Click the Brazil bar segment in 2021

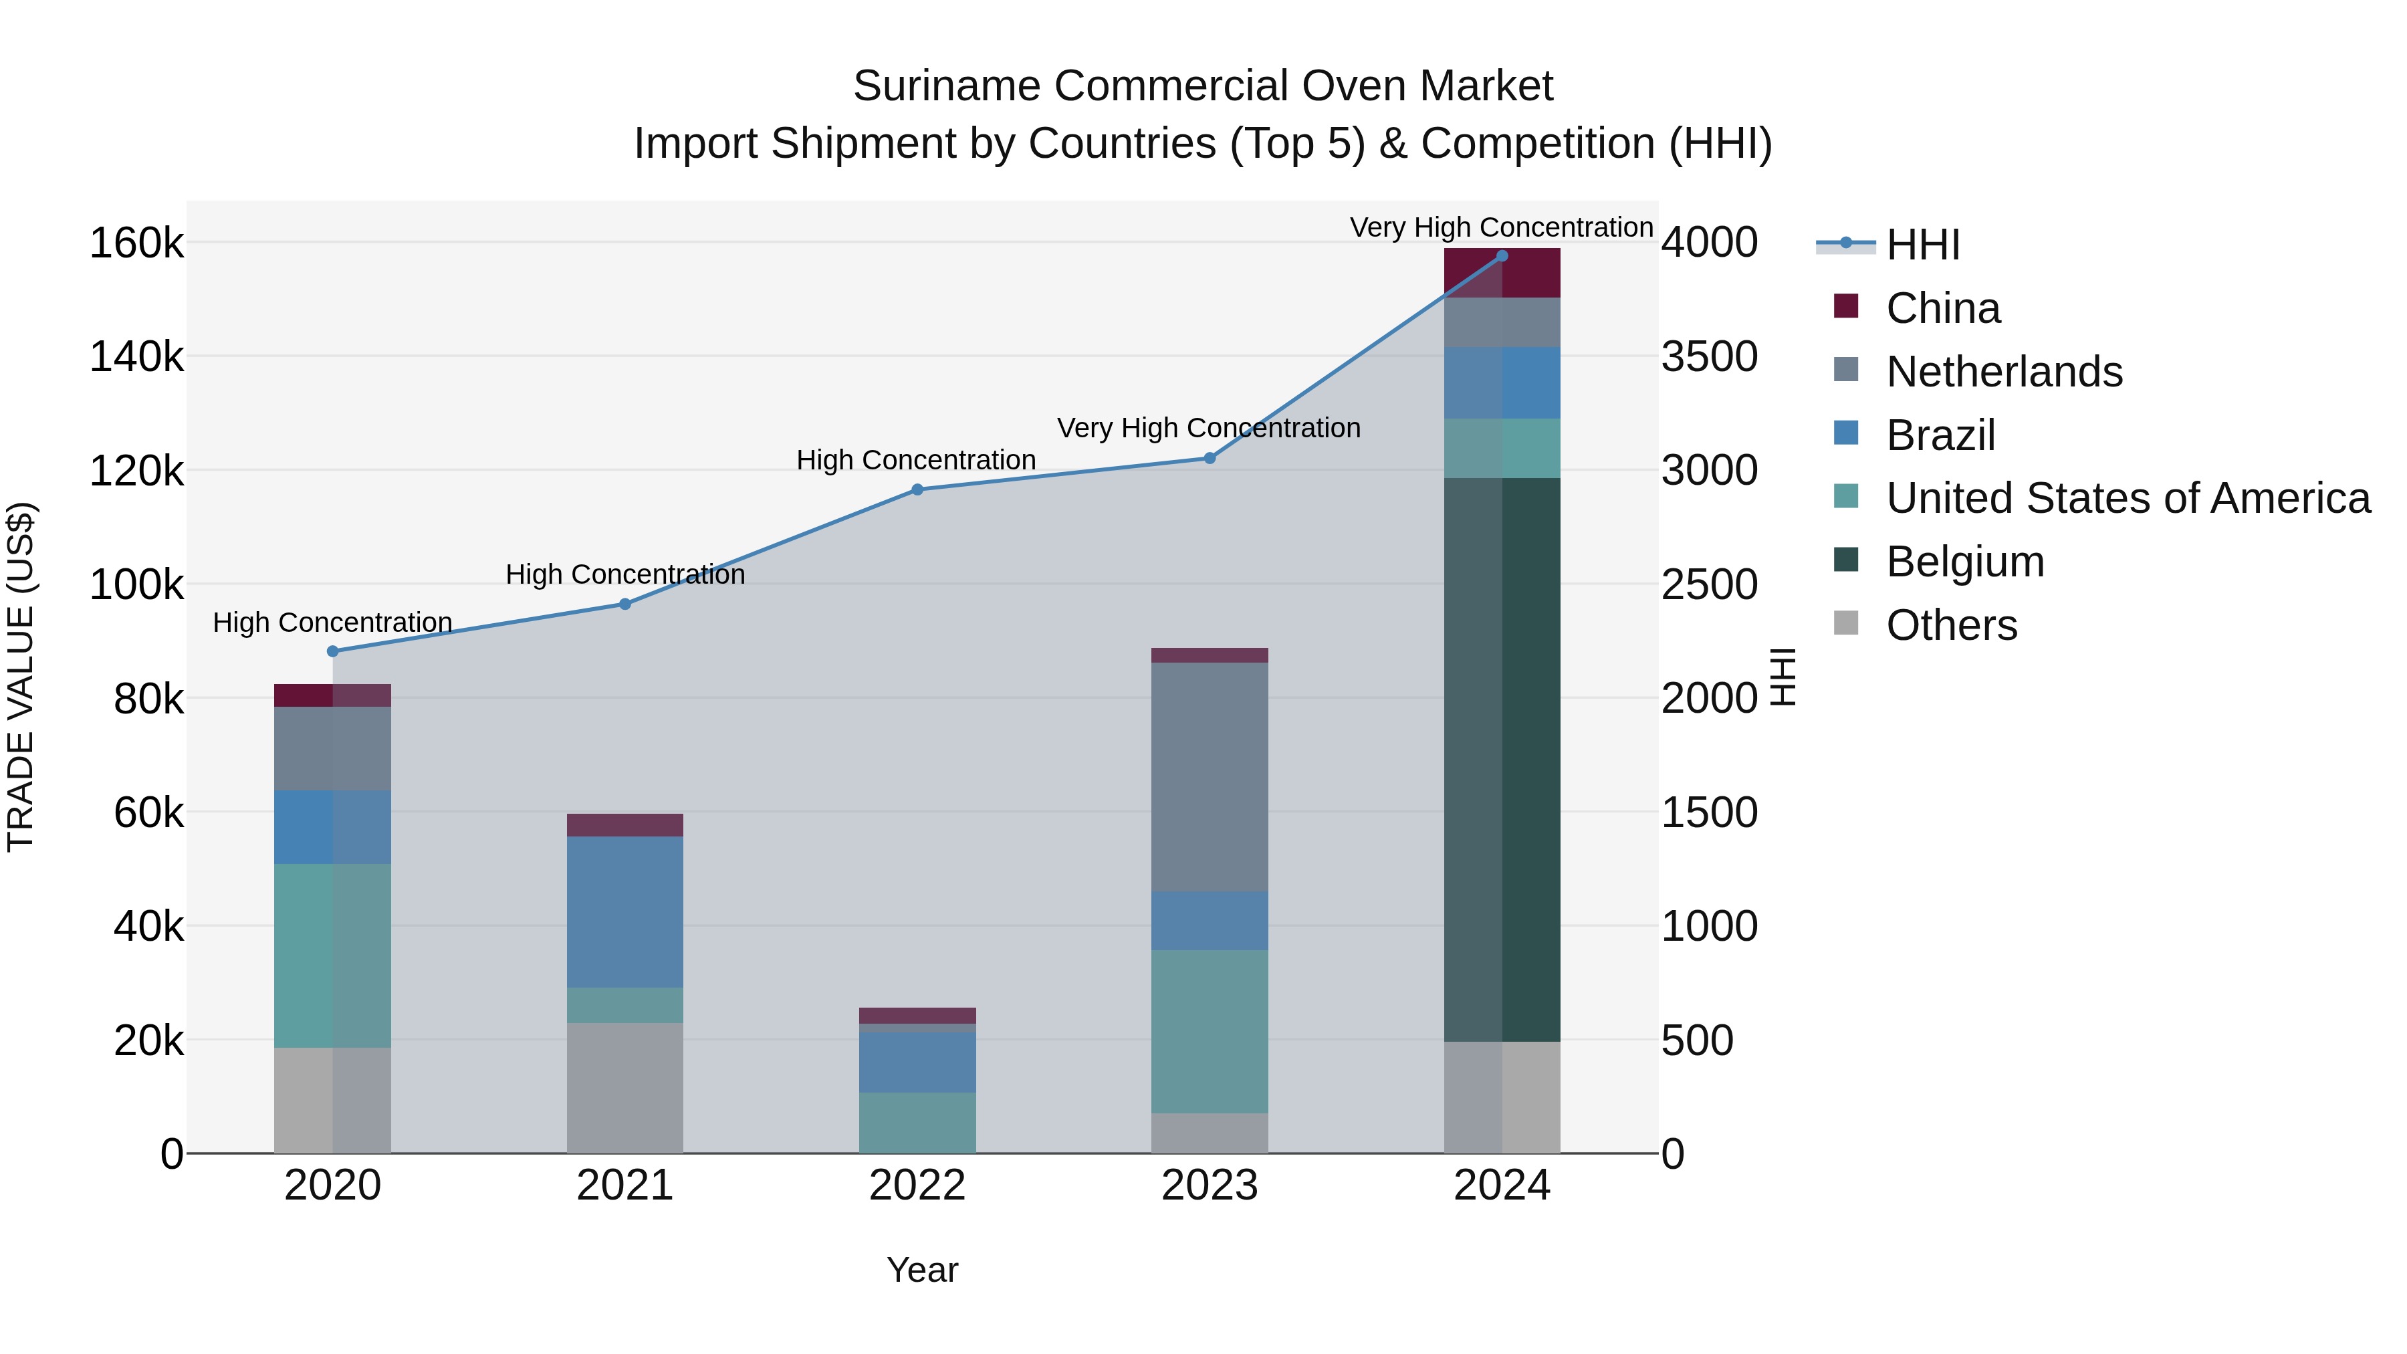tap(625, 912)
